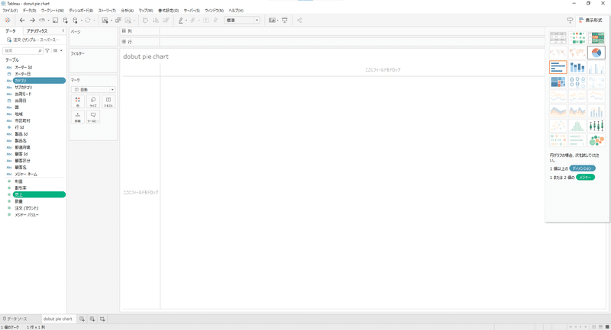Select the pie chart in Show Me
Image resolution: width=611 pixels, height=330 pixels.
click(x=596, y=53)
